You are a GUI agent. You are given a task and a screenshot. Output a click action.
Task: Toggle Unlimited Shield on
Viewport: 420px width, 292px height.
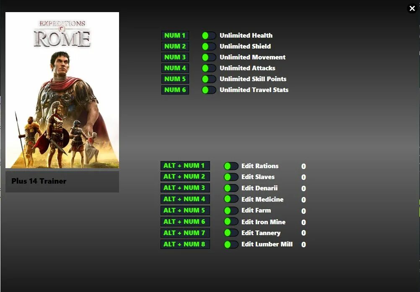(209, 46)
